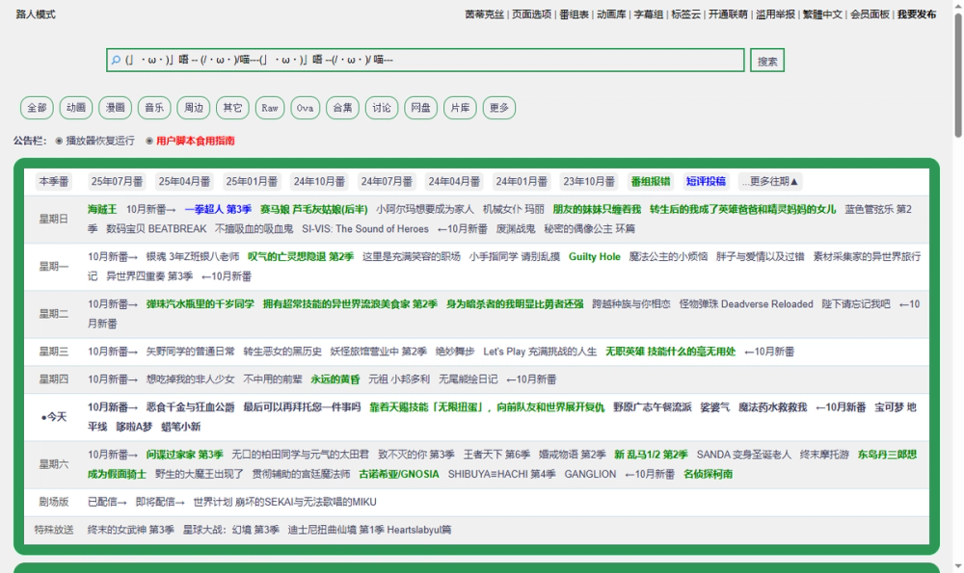Select the 音乐 music filter
The width and height of the screenshot is (964, 573).
[x=153, y=108]
